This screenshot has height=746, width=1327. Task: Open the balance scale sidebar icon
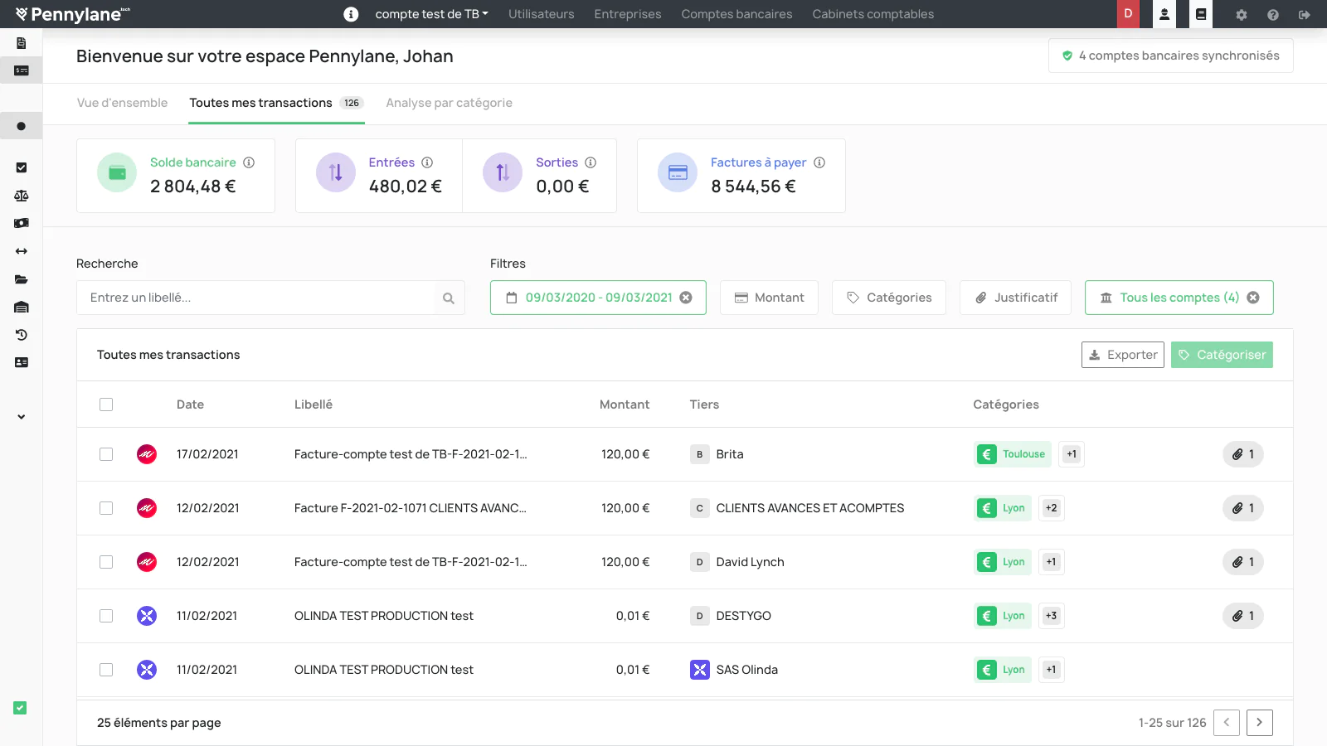pyautogui.click(x=22, y=196)
